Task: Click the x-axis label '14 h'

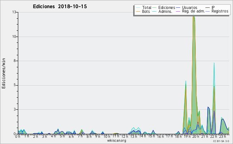Action: (143, 136)
